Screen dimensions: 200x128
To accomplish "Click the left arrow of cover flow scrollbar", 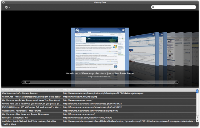I will coord(23,82).
